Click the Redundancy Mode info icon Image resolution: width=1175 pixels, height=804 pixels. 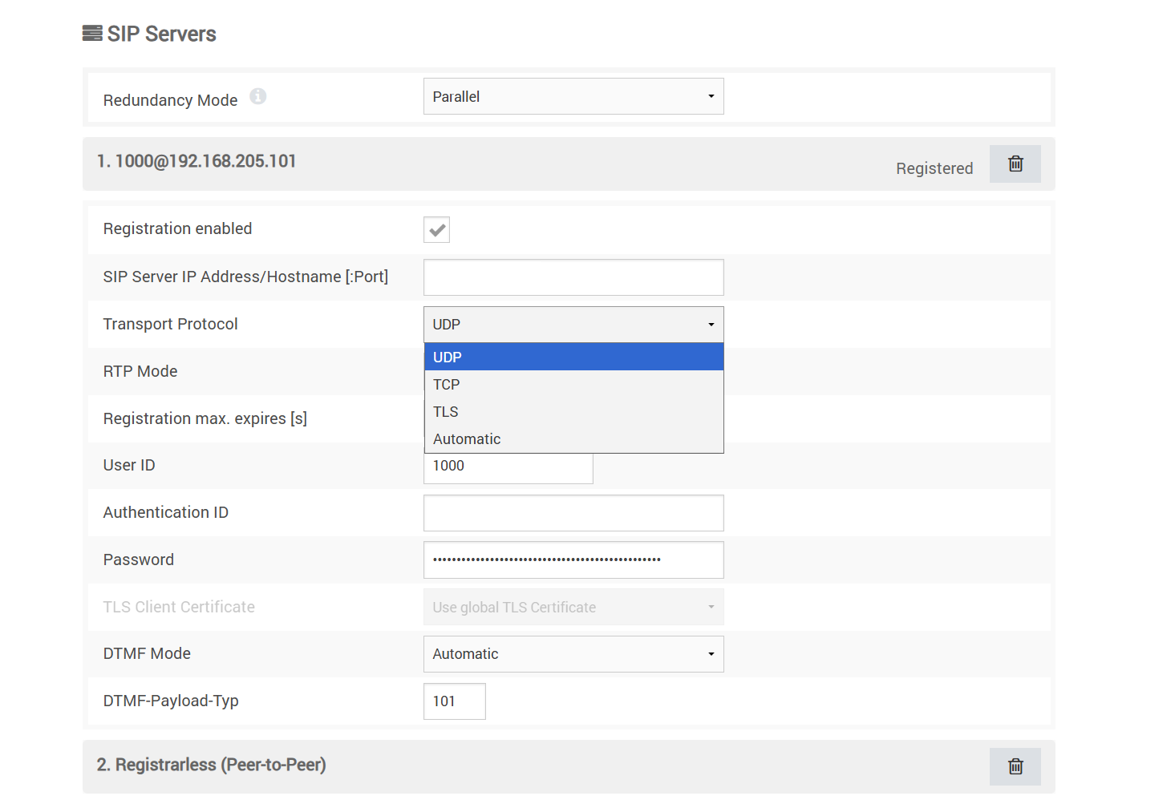coord(257,96)
